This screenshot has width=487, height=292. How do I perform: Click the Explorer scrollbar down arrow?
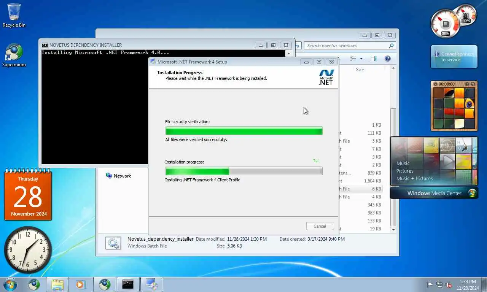click(393, 230)
